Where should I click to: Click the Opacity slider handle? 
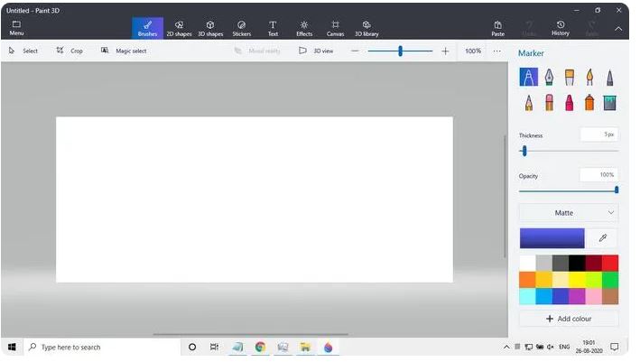click(x=617, y=190)
